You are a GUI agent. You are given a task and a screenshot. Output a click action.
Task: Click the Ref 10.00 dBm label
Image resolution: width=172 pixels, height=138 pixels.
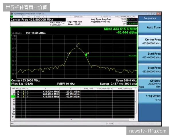coord(36,33)
